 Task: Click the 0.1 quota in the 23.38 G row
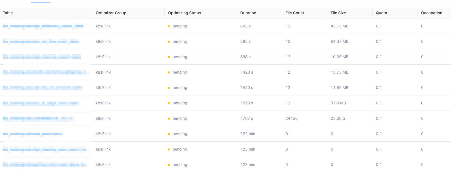379,118
